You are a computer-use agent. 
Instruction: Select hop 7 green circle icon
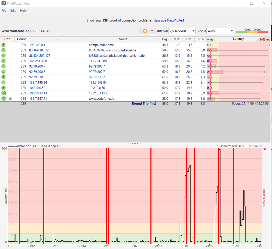pos(4,77)
